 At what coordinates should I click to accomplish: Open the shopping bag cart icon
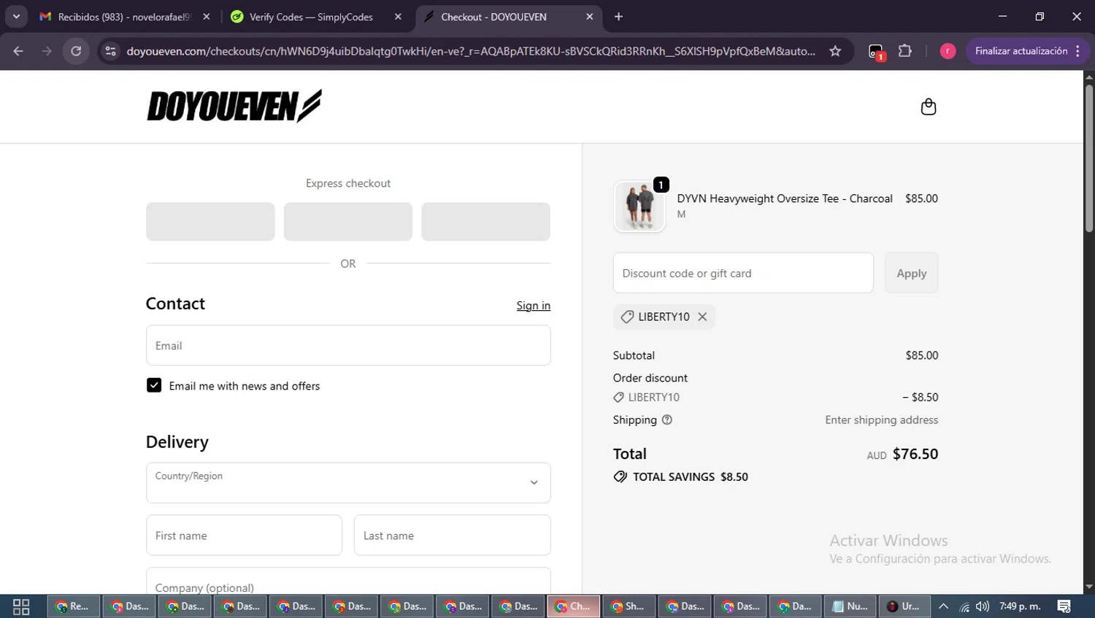click(x=928, y=107)
